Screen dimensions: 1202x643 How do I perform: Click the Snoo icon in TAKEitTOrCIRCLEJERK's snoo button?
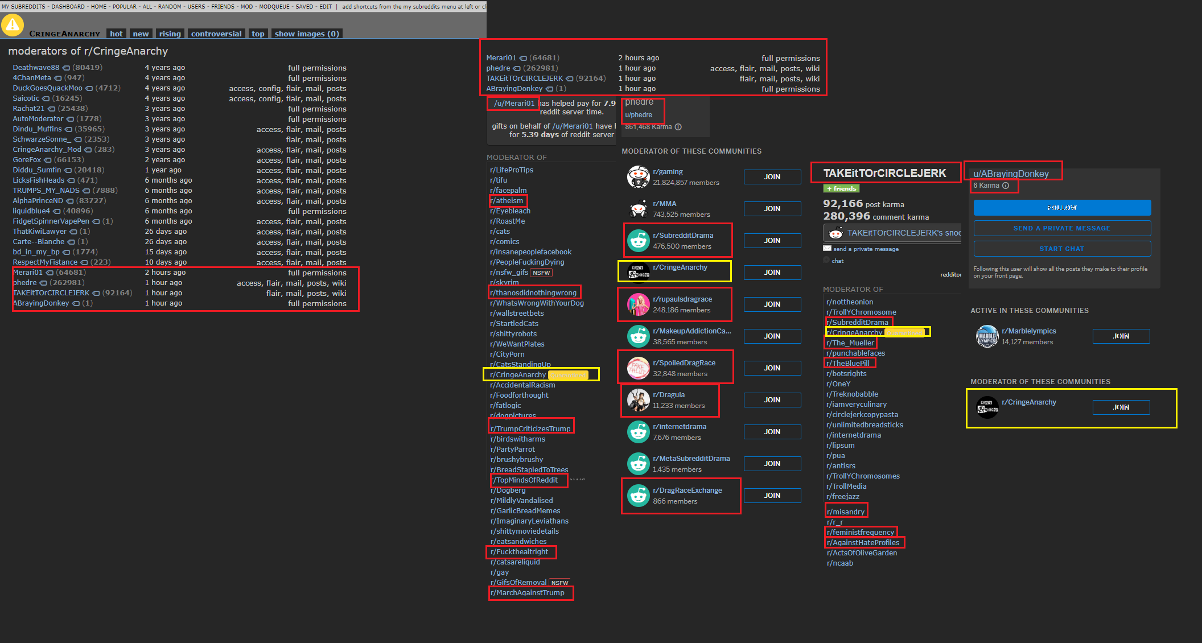(x=835, y=233)
